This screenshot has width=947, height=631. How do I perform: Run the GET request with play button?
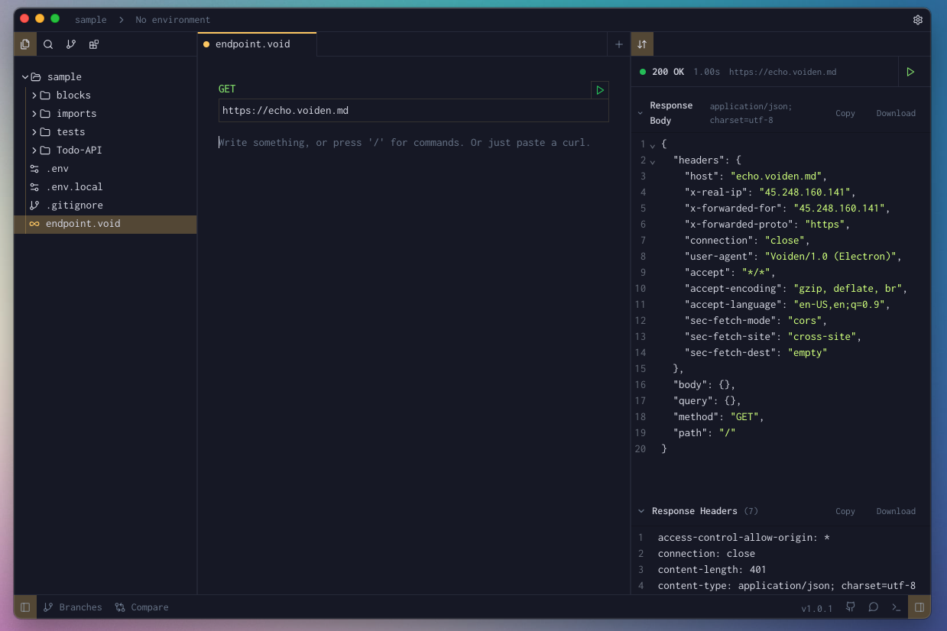[600, 90]
